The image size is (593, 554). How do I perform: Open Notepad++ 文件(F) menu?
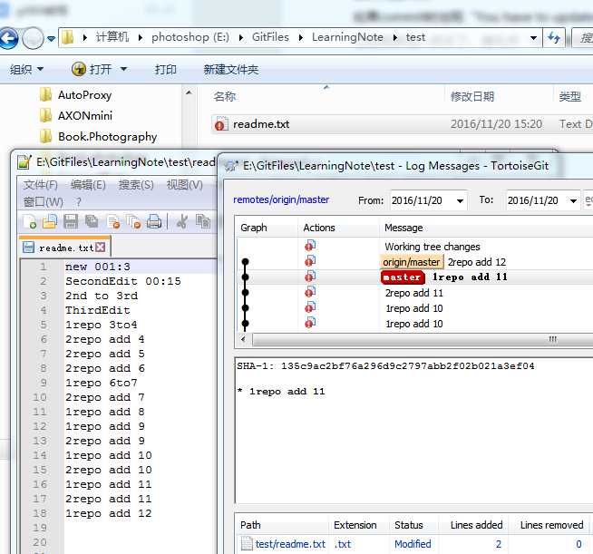point(41,185)
